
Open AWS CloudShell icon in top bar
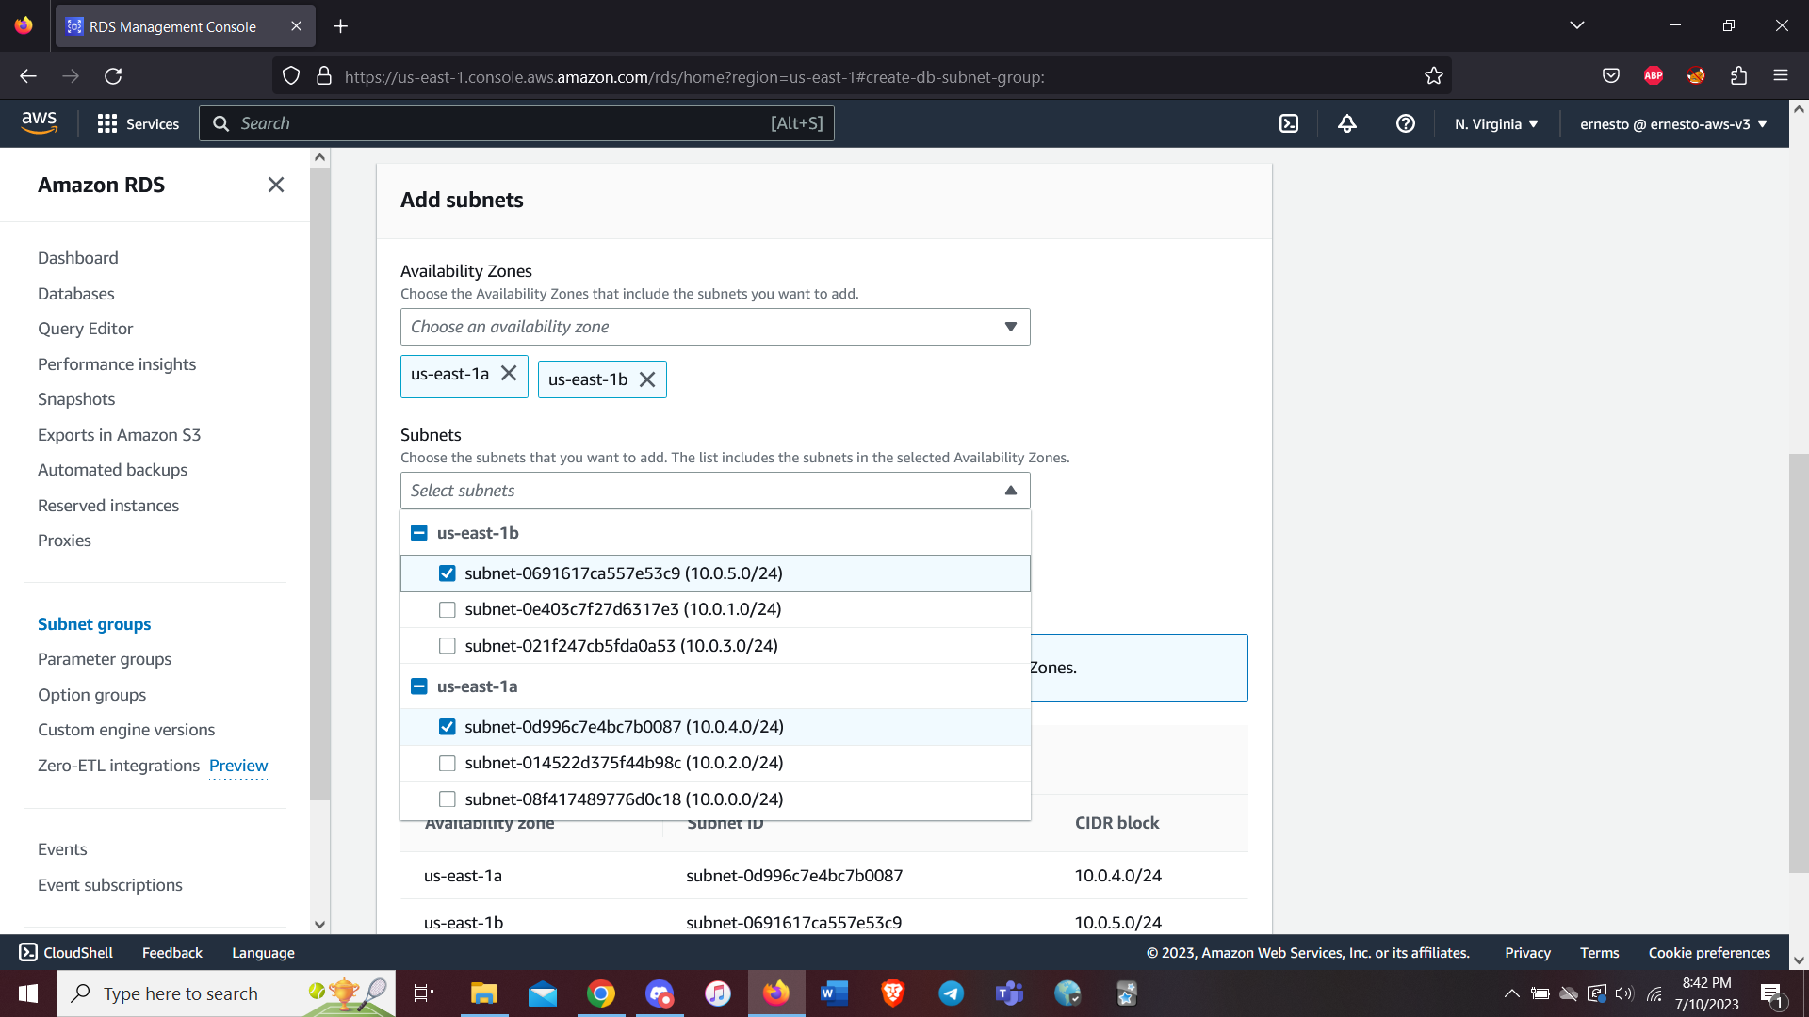1289,123
